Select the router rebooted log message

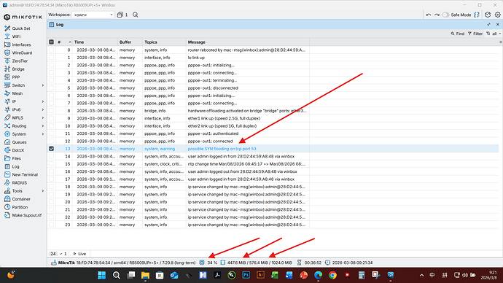click(x=246, y=50)
